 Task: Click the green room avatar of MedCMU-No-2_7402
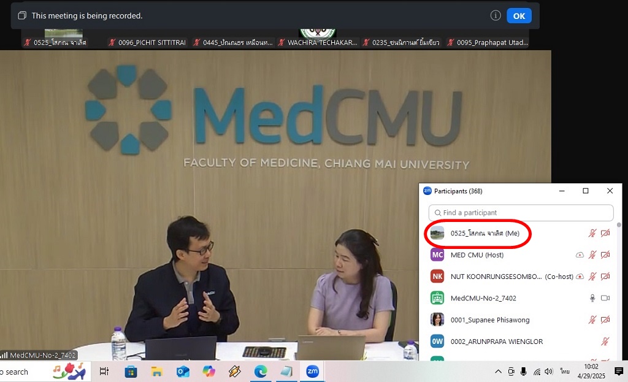click(x=437, y=298)
